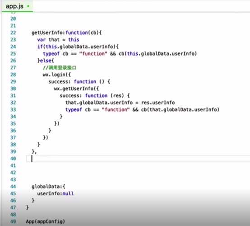The width and height of the screenshot is (250, 226).
Task: Click line number 44 in gutter
Action: [13, 186]
